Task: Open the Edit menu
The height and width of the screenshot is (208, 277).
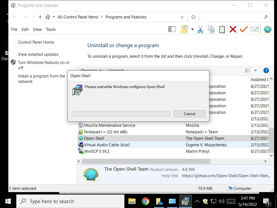Action: pyautogui.click(x=25, y=30)
